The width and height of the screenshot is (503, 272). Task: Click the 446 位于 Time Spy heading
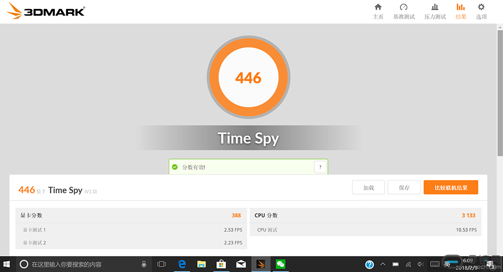pyautogui.click(x=58, y=190)
